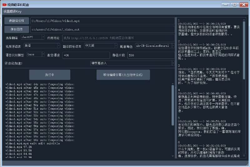
Task: Toggle the 自动加速? checkbox
Action: coord(6,63)
